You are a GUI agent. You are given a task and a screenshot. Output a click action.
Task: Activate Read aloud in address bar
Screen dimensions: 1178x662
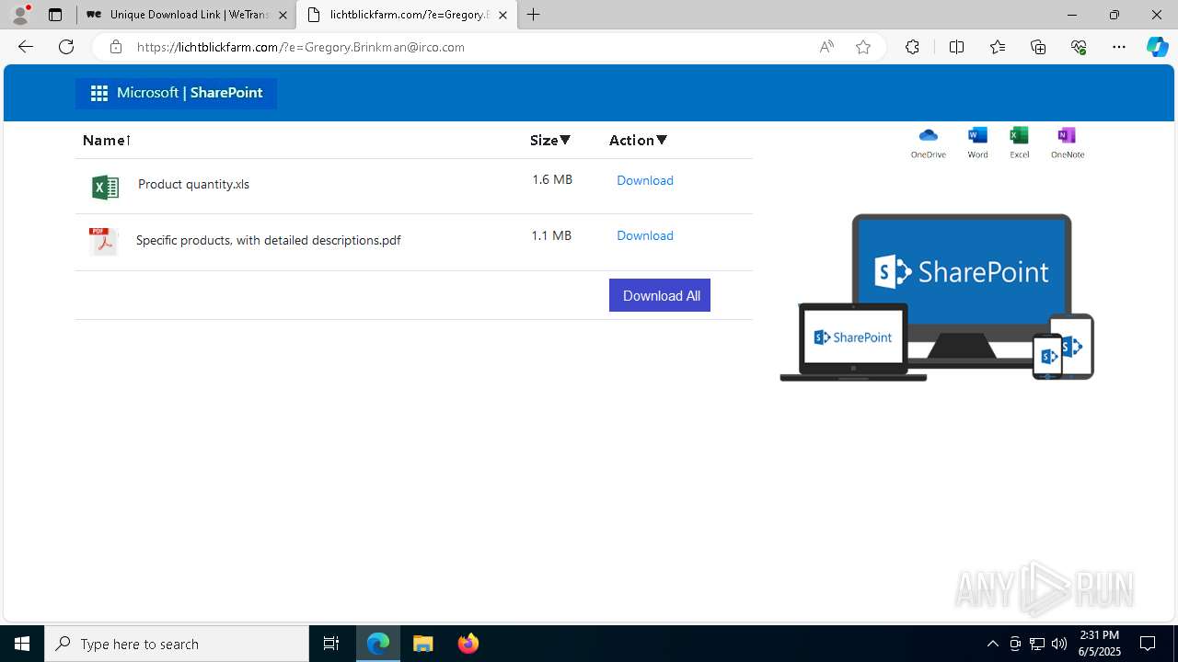[826, 47]
